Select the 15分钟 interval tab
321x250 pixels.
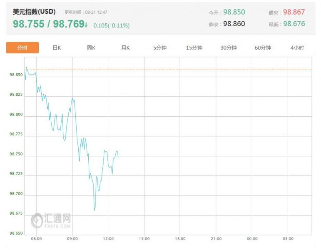(x=194, y=48)
